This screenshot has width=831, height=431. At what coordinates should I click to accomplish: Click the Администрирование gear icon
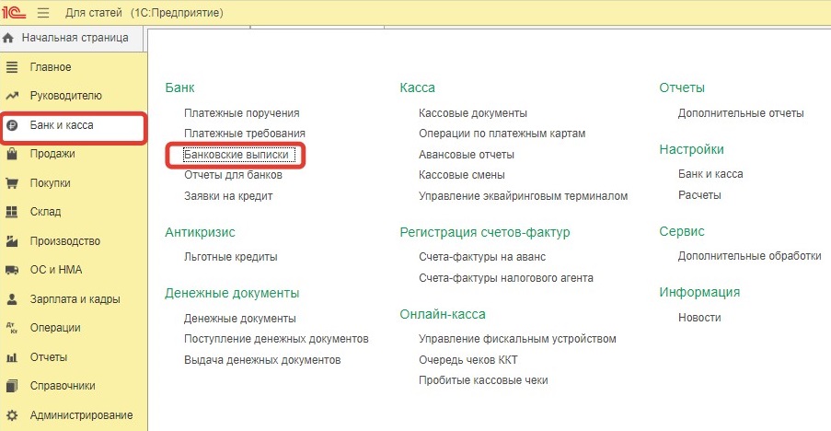(x=12, y=415)
